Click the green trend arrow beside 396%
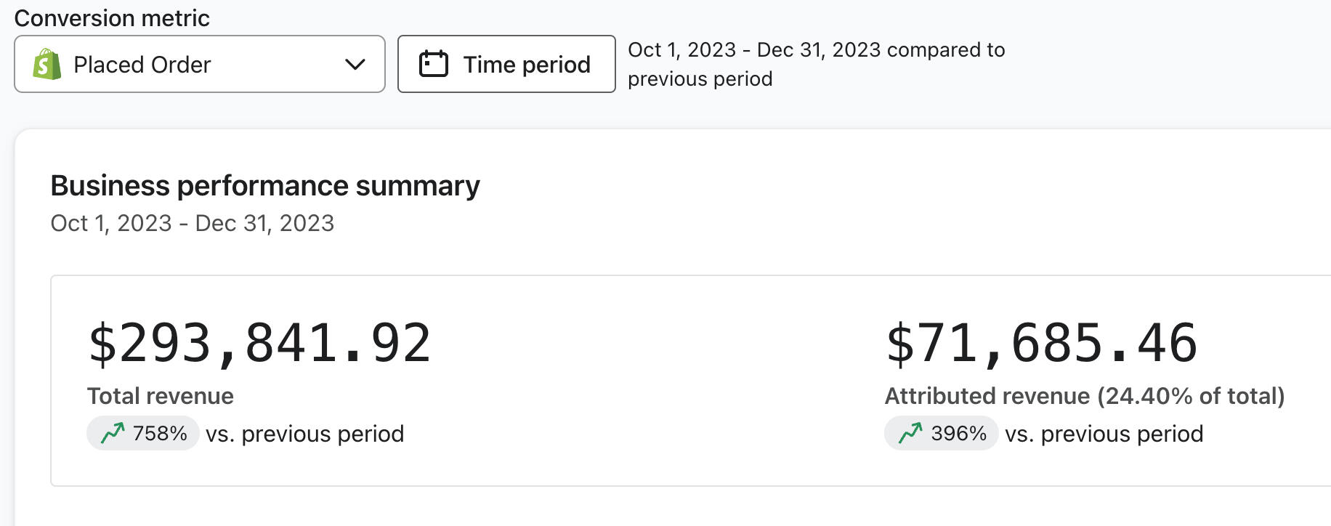The image size is (1331, 526). pyautogui.click(x=910, y=434)
